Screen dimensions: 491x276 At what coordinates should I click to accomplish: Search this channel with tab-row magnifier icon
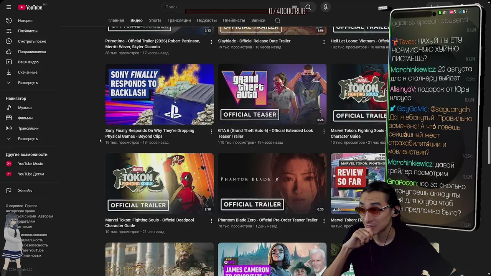pos(278,20)
